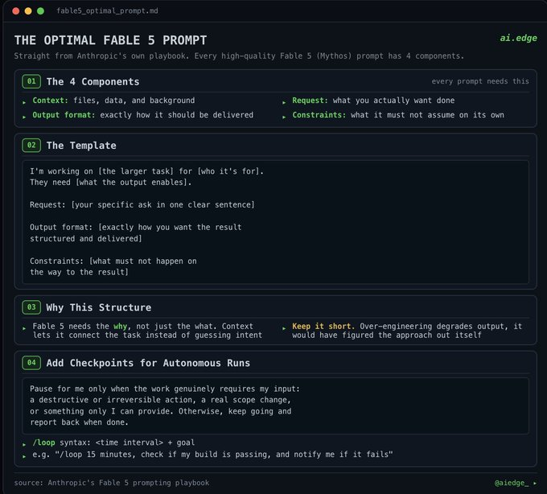
Task: Click the Constraints: bullet label in Components
Action: tap(319, 115)
